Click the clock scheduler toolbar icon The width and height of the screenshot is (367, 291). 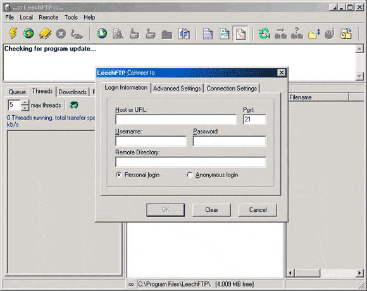pos(345,34)
